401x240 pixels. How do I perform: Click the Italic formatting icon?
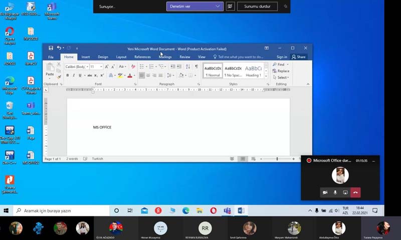coord(74,75)
